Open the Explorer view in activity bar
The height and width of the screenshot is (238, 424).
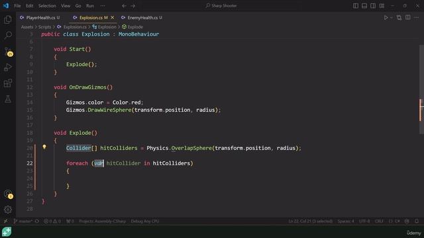coord(8,19)
